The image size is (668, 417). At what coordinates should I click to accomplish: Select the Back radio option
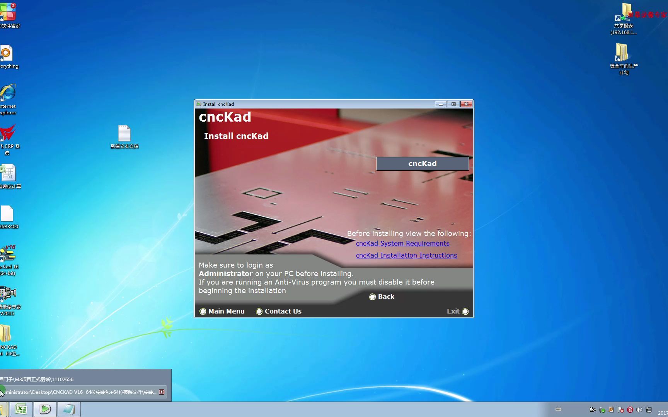(x=372, y=297)
